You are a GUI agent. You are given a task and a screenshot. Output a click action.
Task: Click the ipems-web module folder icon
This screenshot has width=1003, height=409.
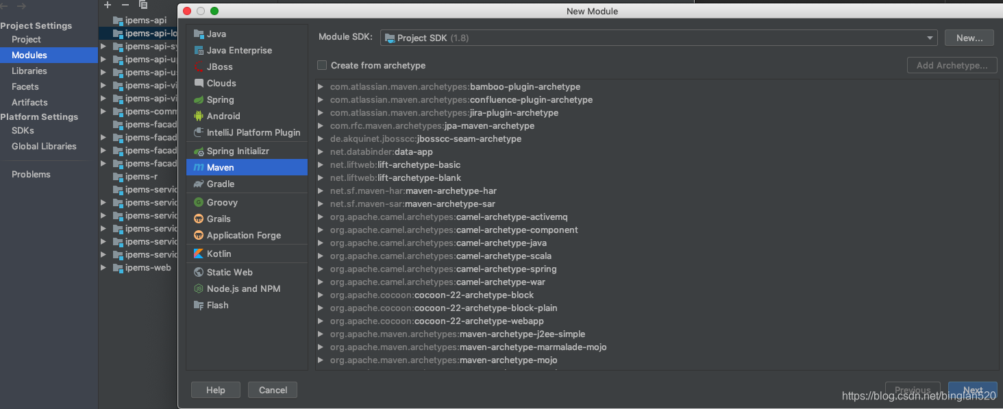[x=118, y=267]
